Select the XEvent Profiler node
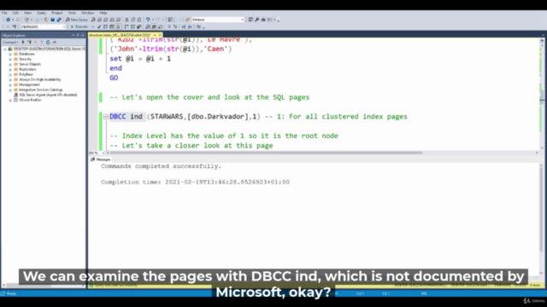The image size is (547, 307). [x=30, y=100]
